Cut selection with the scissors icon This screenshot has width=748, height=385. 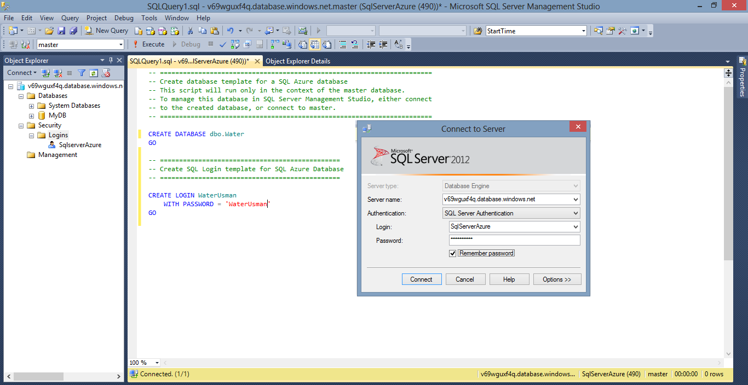[x=190, y=31]
